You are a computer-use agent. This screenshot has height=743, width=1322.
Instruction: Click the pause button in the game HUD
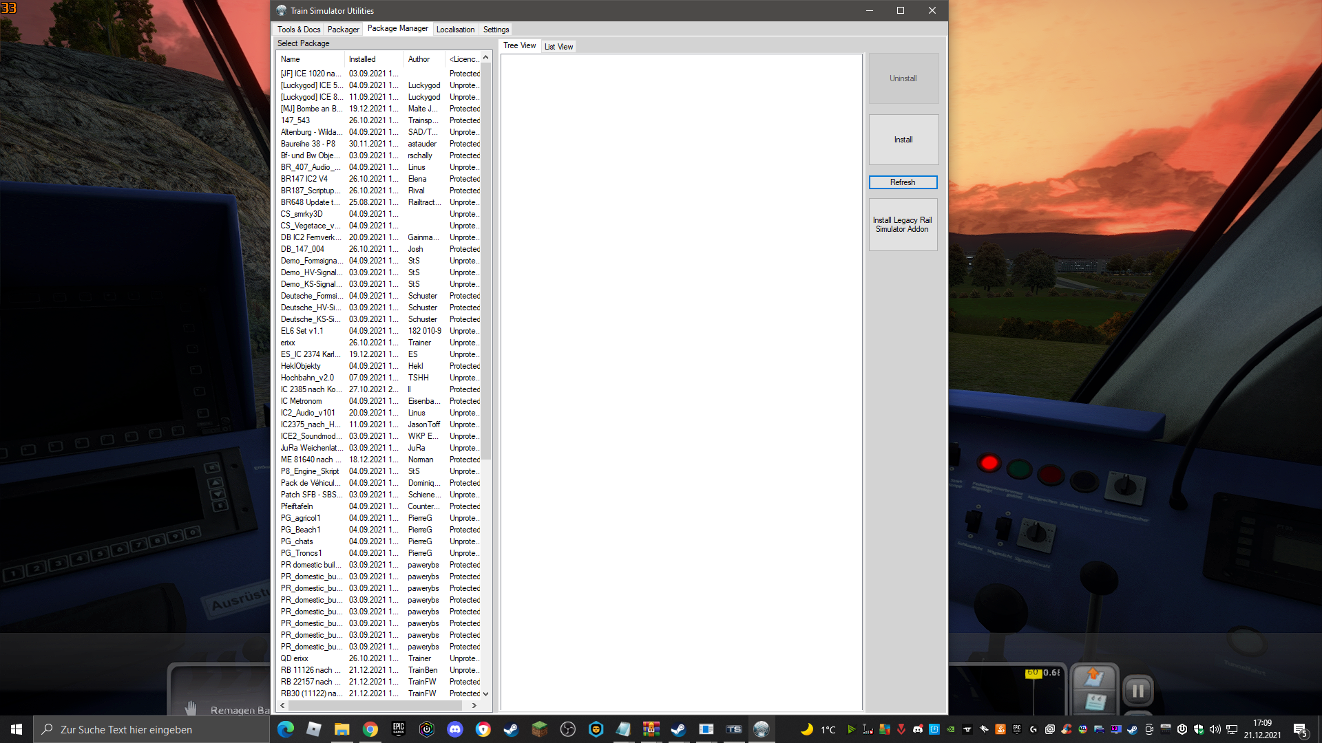click(x=1137, y=690)
